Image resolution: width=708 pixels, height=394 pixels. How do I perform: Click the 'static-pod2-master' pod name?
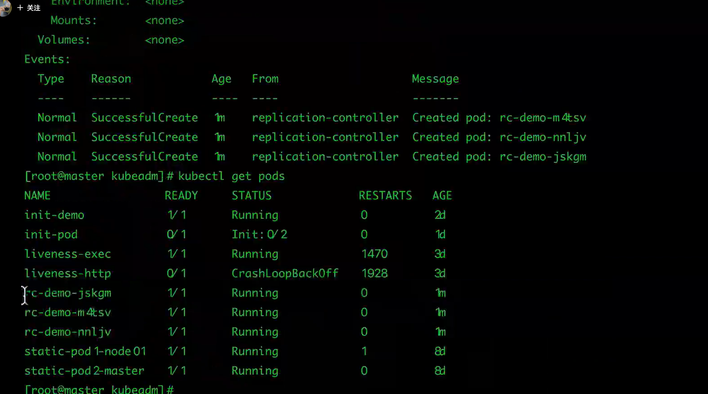tap(84, 371)
